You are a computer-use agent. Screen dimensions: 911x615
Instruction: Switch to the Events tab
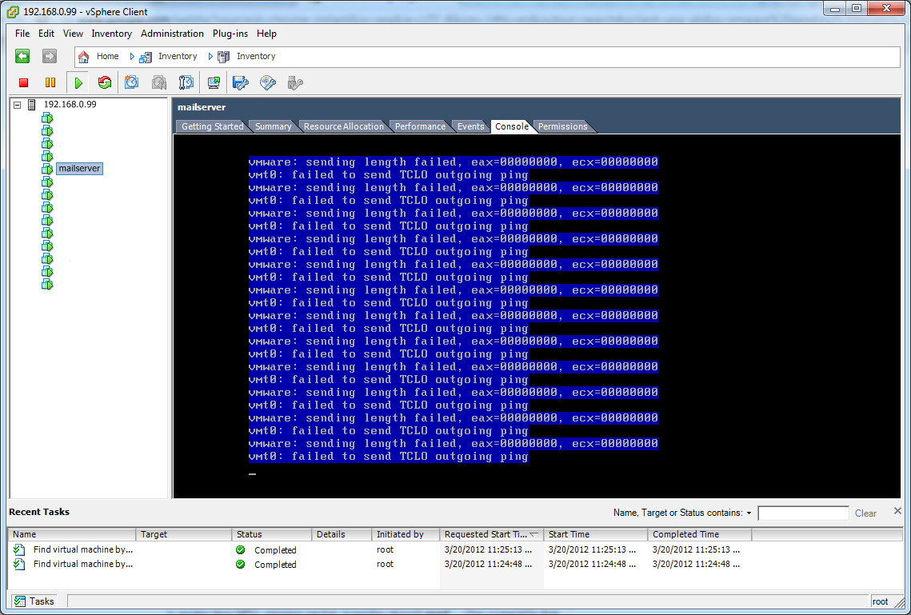[x=470, y=126]
